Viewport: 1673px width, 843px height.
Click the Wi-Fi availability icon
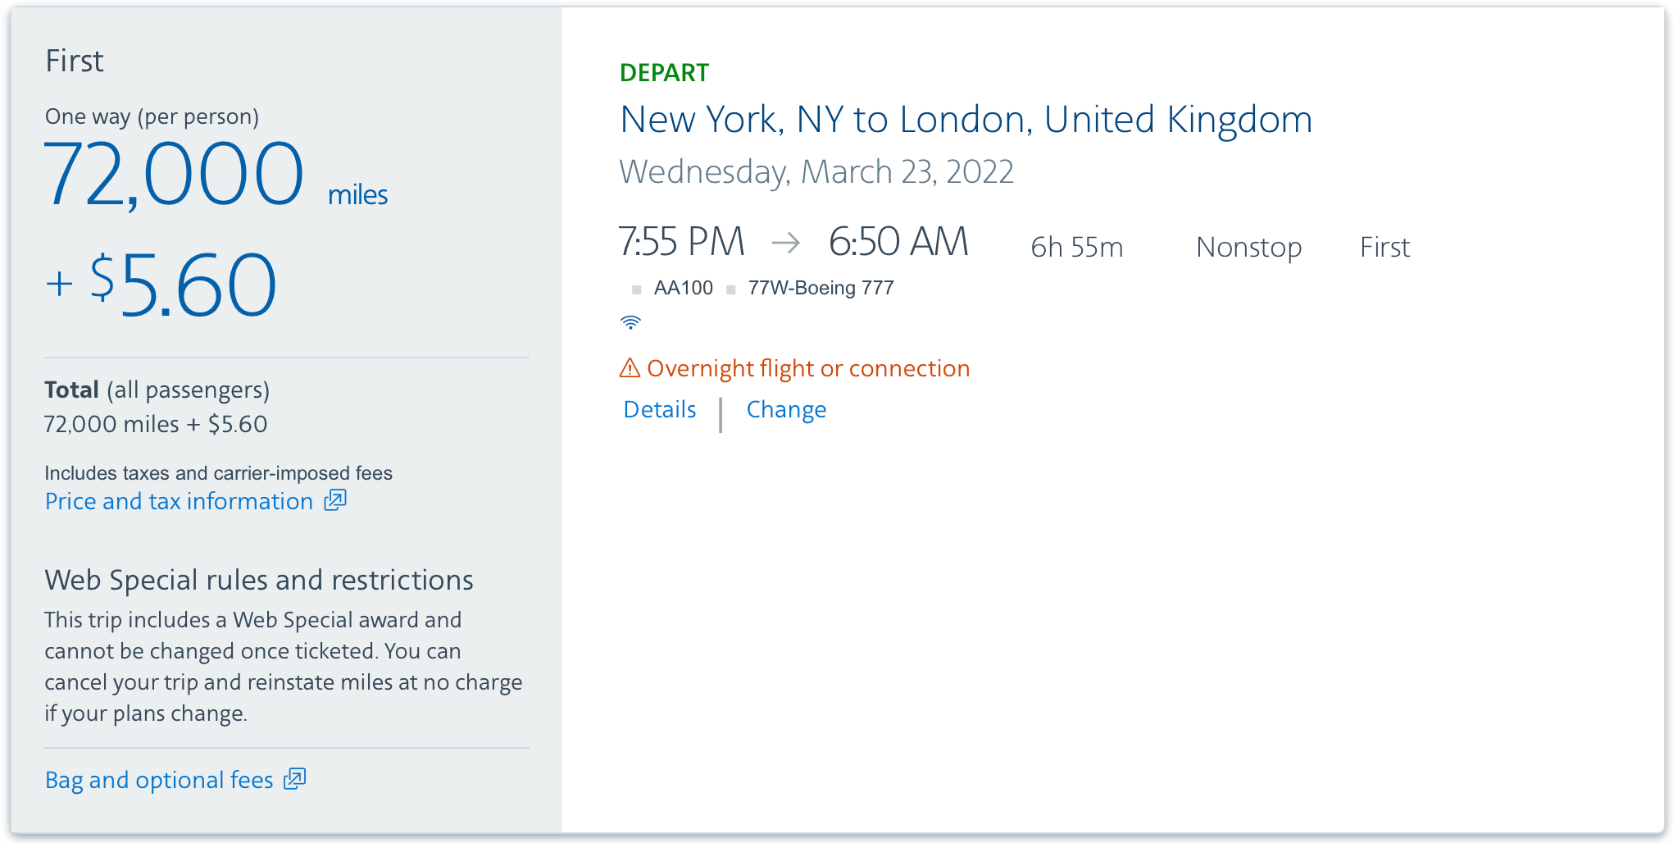(630, 321)
